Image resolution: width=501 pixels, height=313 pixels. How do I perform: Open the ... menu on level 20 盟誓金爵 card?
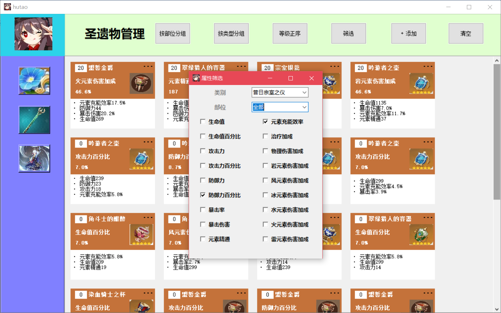coord(148,67)
